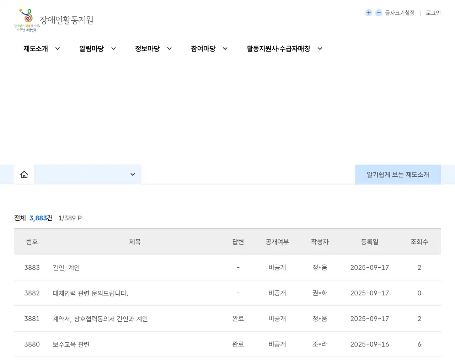This screenshot has width=455, height=364.
Task: Expand the 제도소개 dropdown chevron
Action: pos(58,49)
